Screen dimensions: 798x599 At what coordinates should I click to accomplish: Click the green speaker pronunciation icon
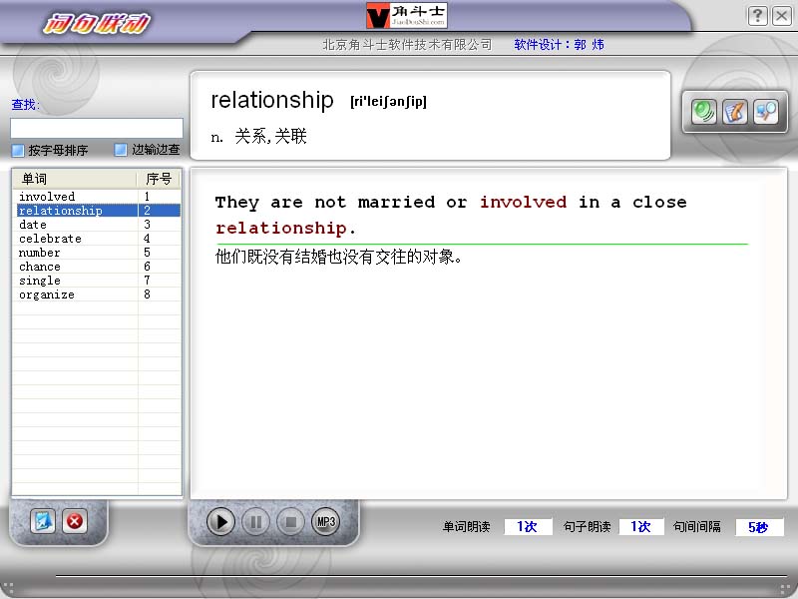(x=705, y=112)
